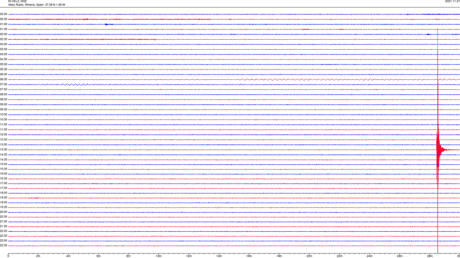Choose the 07:30 trace label
This screenshot has height=258, width=460.
click(x=3, y=89)
